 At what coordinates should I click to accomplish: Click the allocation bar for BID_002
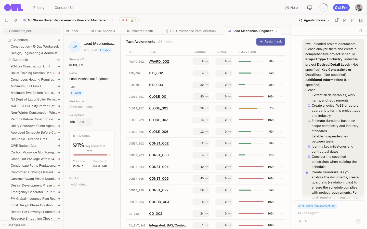point(251,73)
